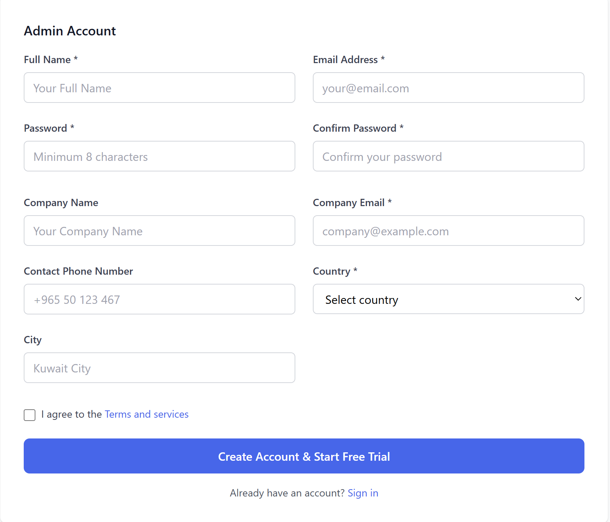This screenshot has height=522, width=610.
Task: Click the "Confirm Password *" label text
Action: coord(358,128)
